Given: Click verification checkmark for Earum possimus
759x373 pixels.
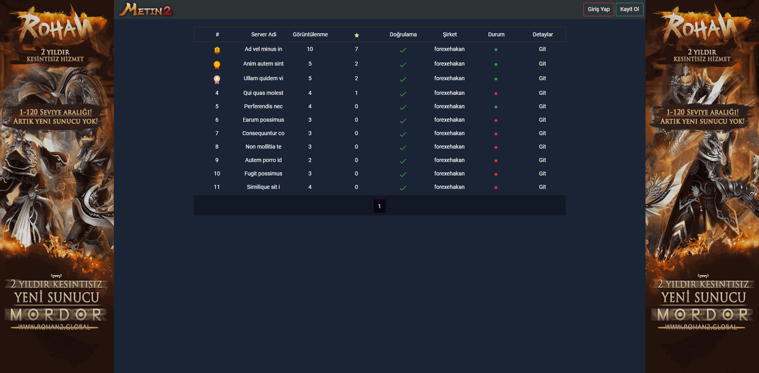Looking at the screenshot, I should click(403, 121).
